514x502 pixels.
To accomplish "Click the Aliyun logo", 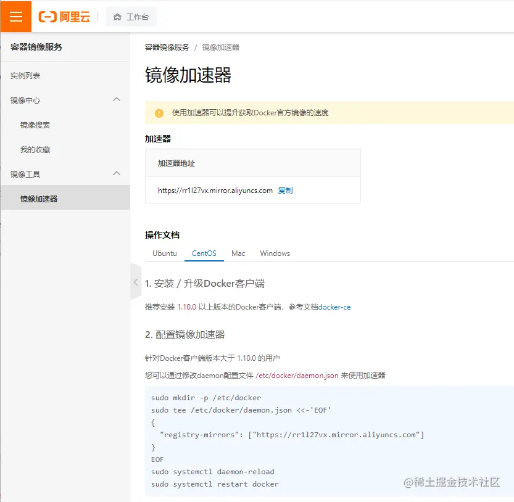I will [64, 17].
